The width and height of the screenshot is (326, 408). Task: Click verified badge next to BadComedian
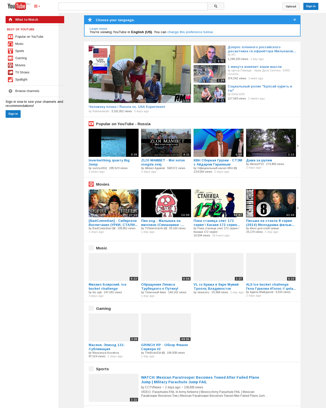coord(114,228)
